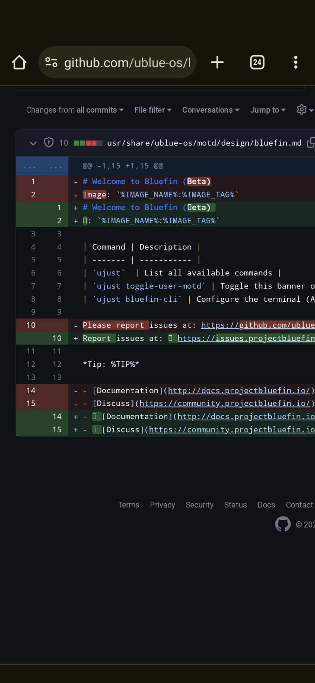Open the Conversations dropdown
The width and height of the screenshot is (315, 683).
tap(211, 110)
